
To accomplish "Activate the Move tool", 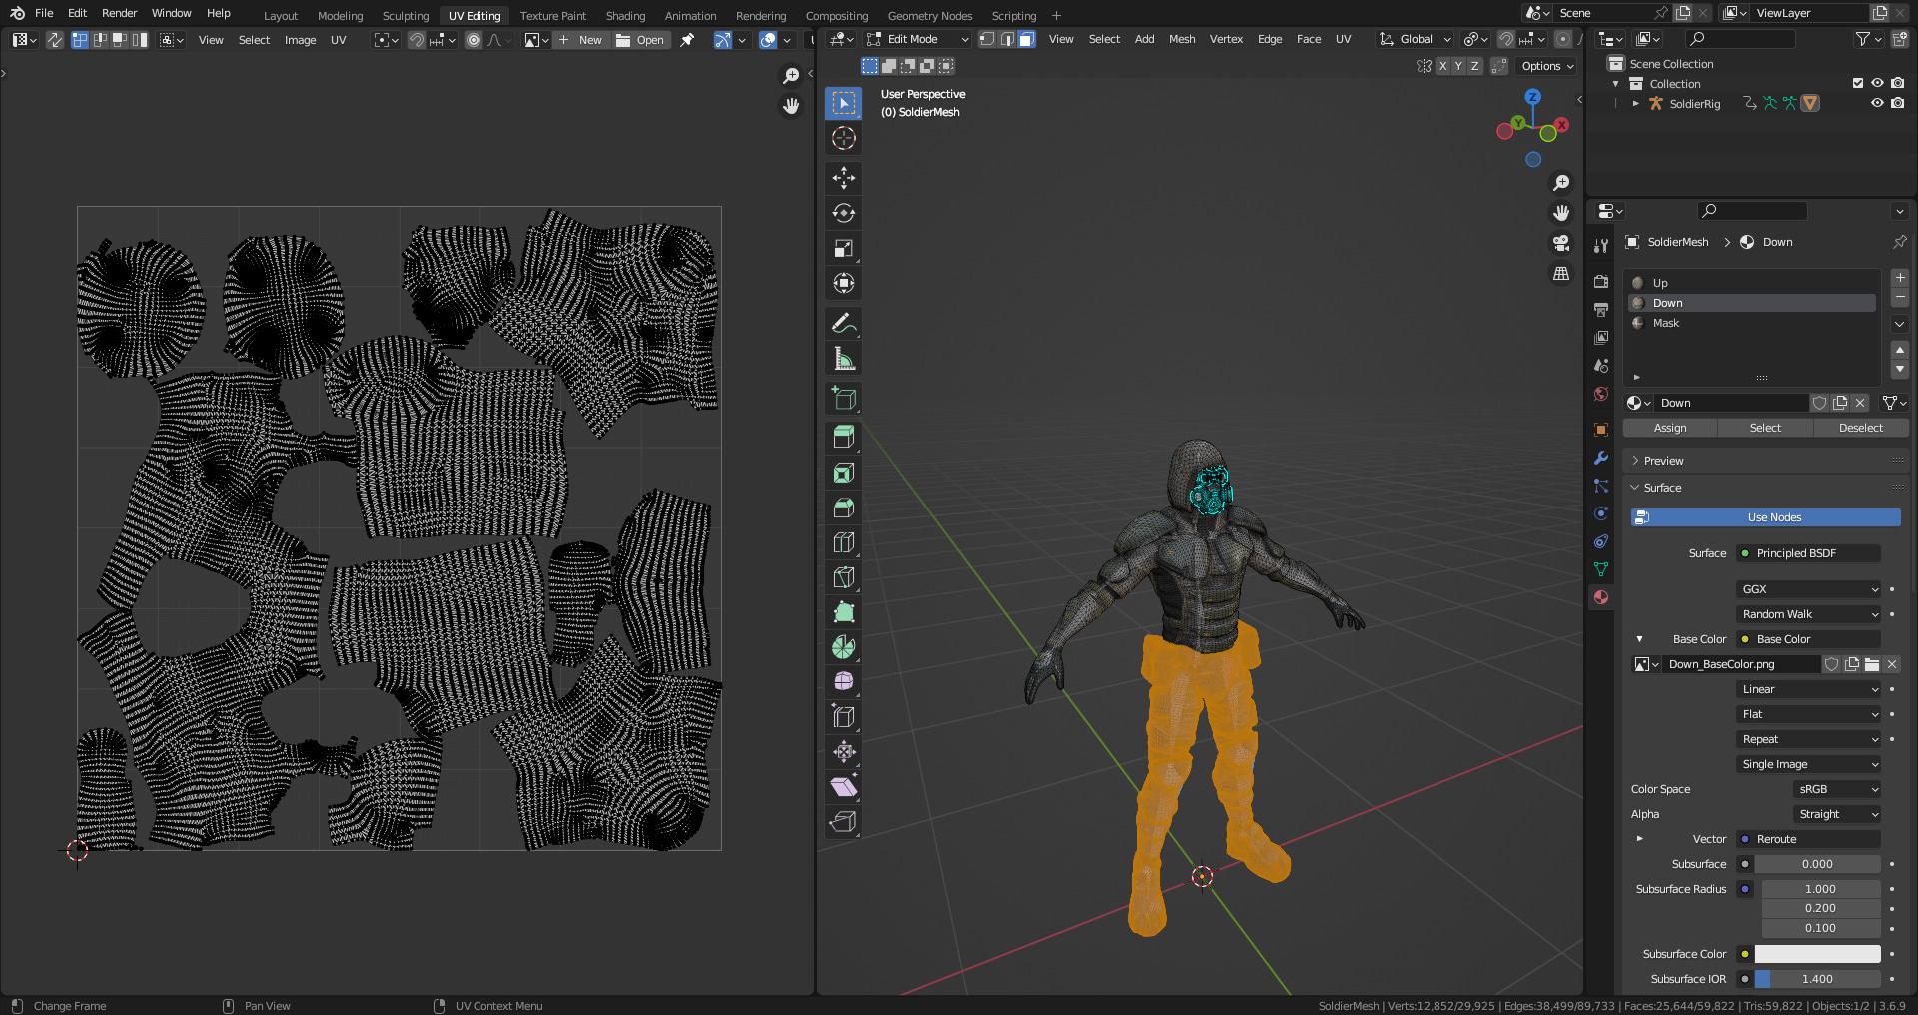I will [x=844, y=178].
